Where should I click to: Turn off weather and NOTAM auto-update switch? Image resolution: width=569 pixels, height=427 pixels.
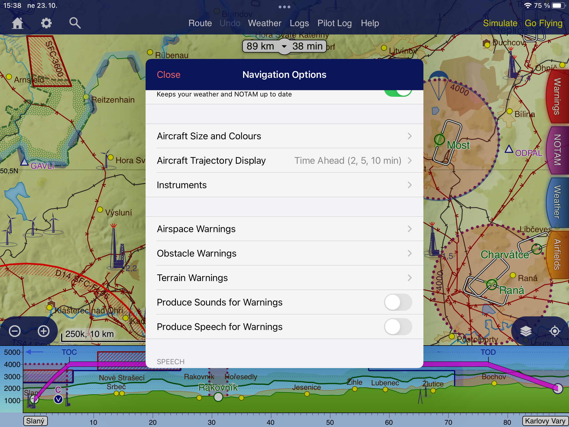click(x=398, y=93)
